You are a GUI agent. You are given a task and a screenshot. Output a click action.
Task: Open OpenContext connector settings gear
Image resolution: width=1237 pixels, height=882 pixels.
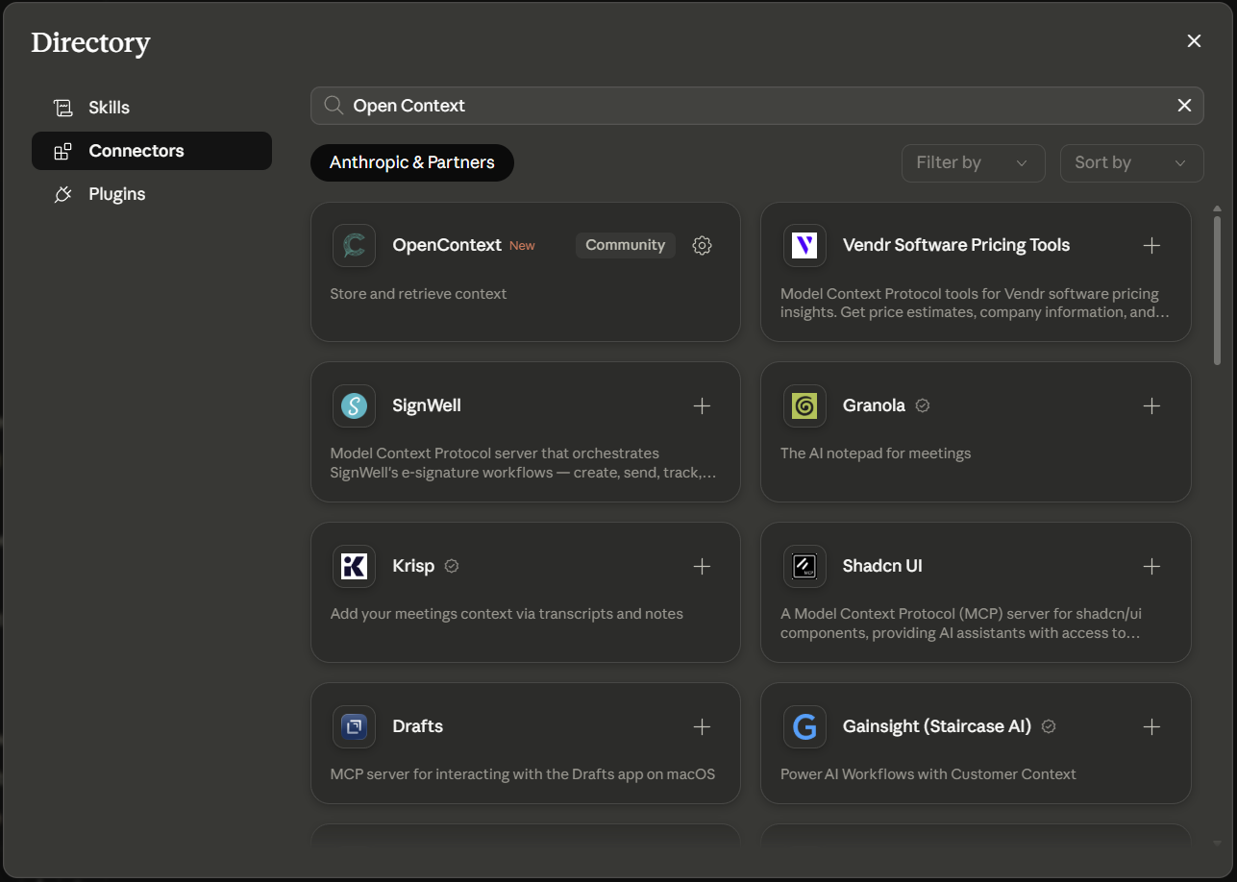[703, 245]
